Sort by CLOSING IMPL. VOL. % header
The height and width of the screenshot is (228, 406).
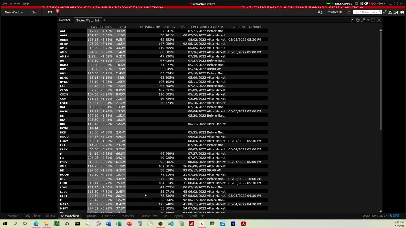point(157,27)
